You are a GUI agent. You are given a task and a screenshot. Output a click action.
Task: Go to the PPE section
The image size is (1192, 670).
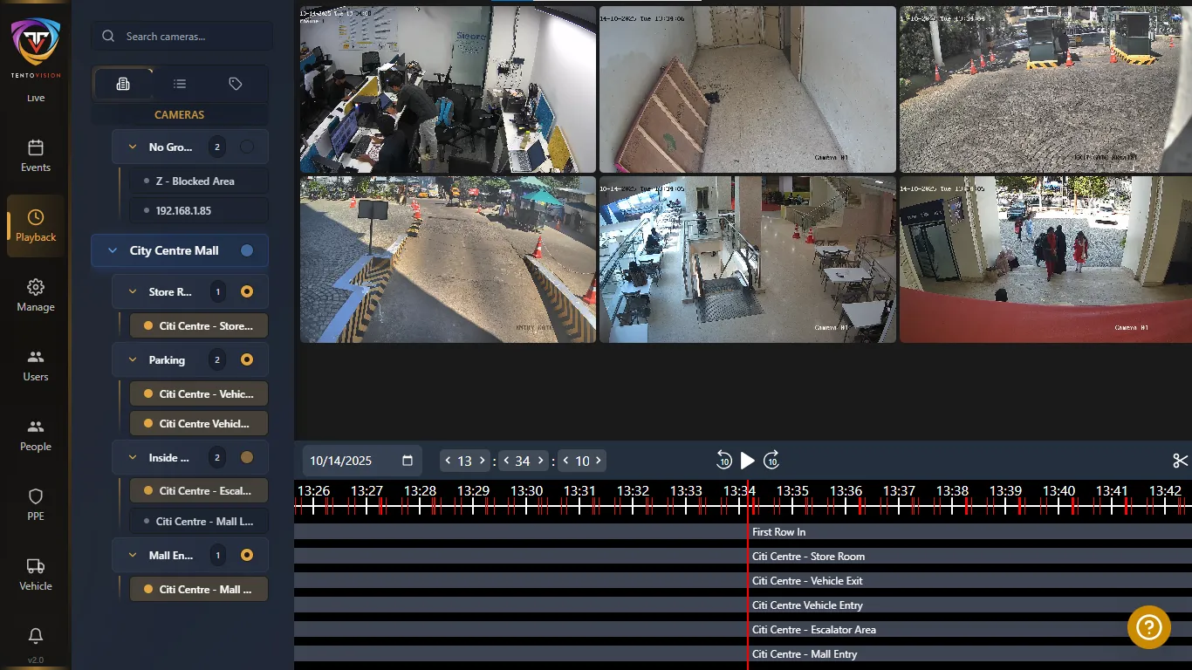pyautogui.click(x=35, y=504)
